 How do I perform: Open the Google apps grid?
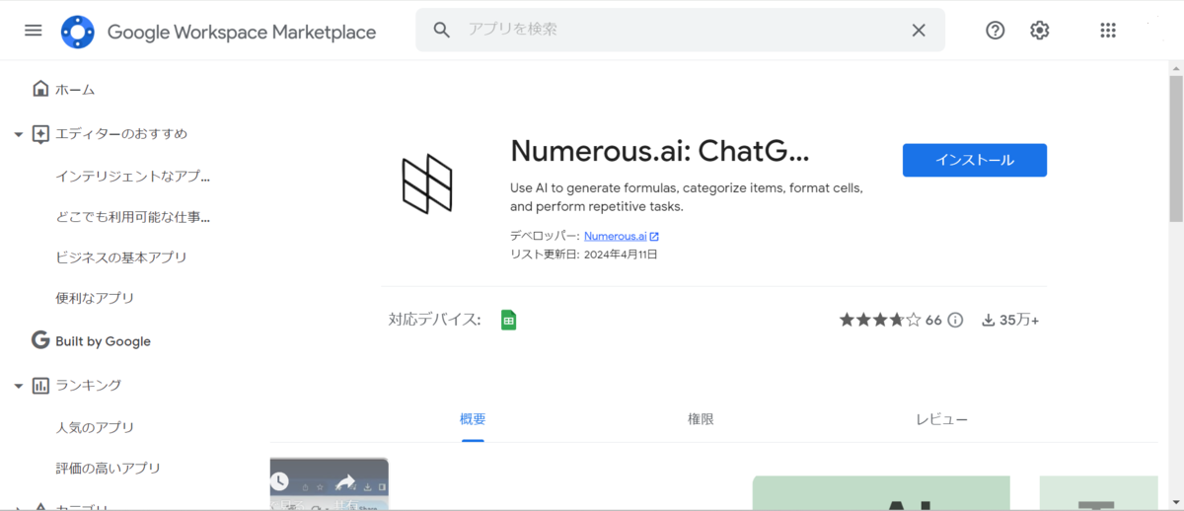pos(1108,31)
